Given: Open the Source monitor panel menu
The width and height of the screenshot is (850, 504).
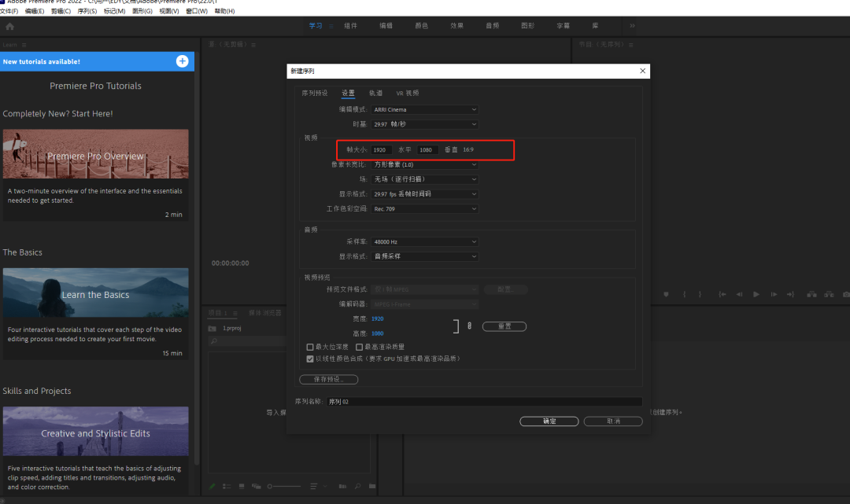Looking at the screenshot, I should 253,45.
